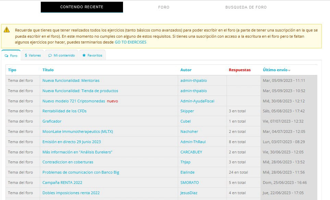The height and width of the screenshot is (200, 330).
Task: Open the Foro top navigation tab
Action: coord(164,7)
